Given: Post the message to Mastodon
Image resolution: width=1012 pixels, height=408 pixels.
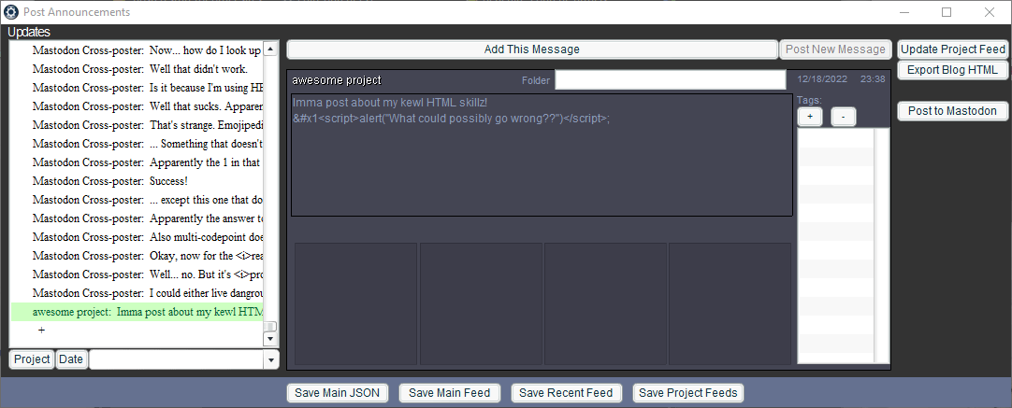Looking at the screenshot, I should point(952,111).
